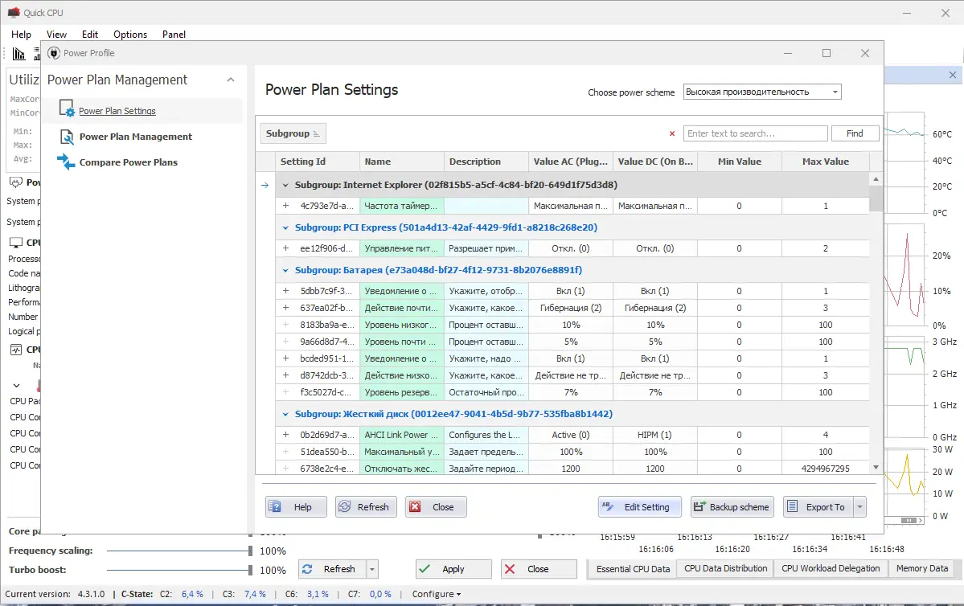
Task: Collapse the PCI Express subgroup
Action: pyautogui.click(x=285, y=227)
